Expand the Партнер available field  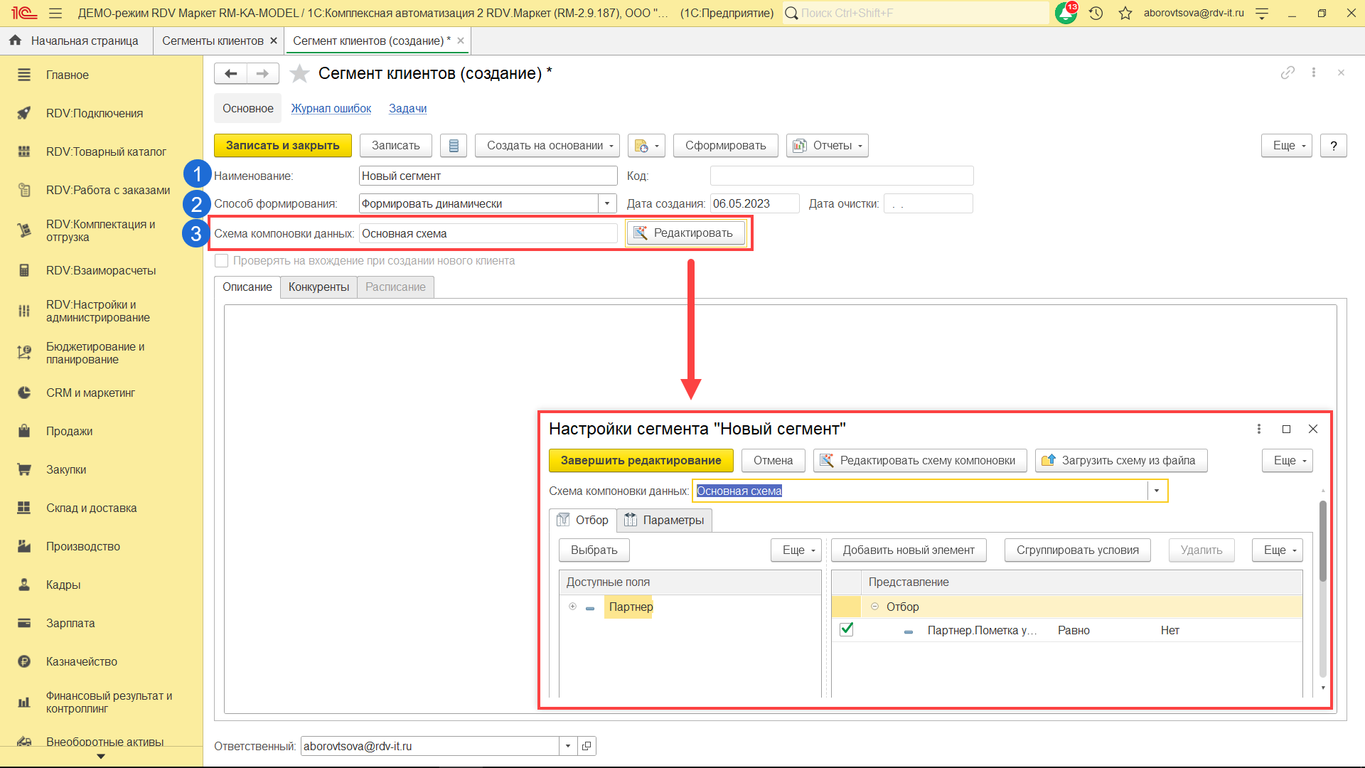click(x=572, y=607)
